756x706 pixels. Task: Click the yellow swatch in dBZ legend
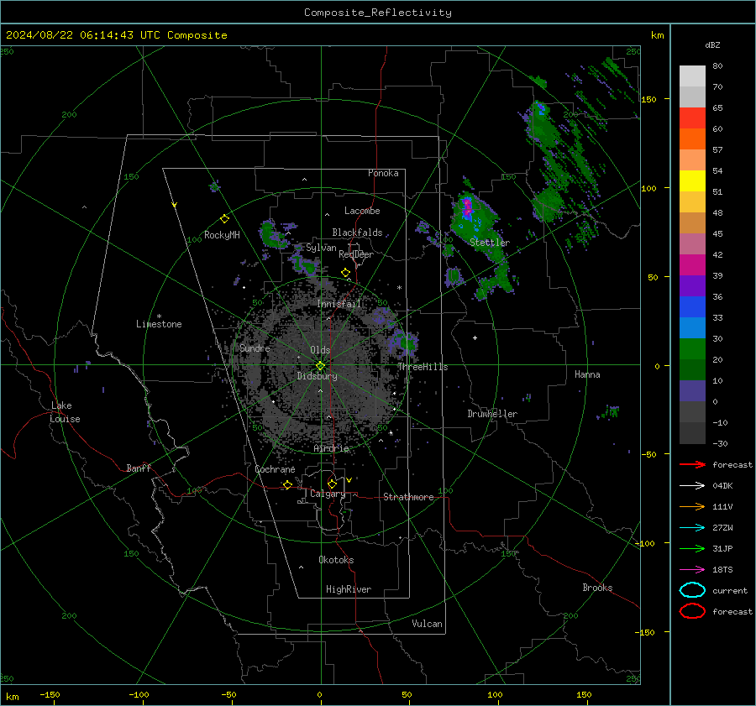tap(692, 181)
